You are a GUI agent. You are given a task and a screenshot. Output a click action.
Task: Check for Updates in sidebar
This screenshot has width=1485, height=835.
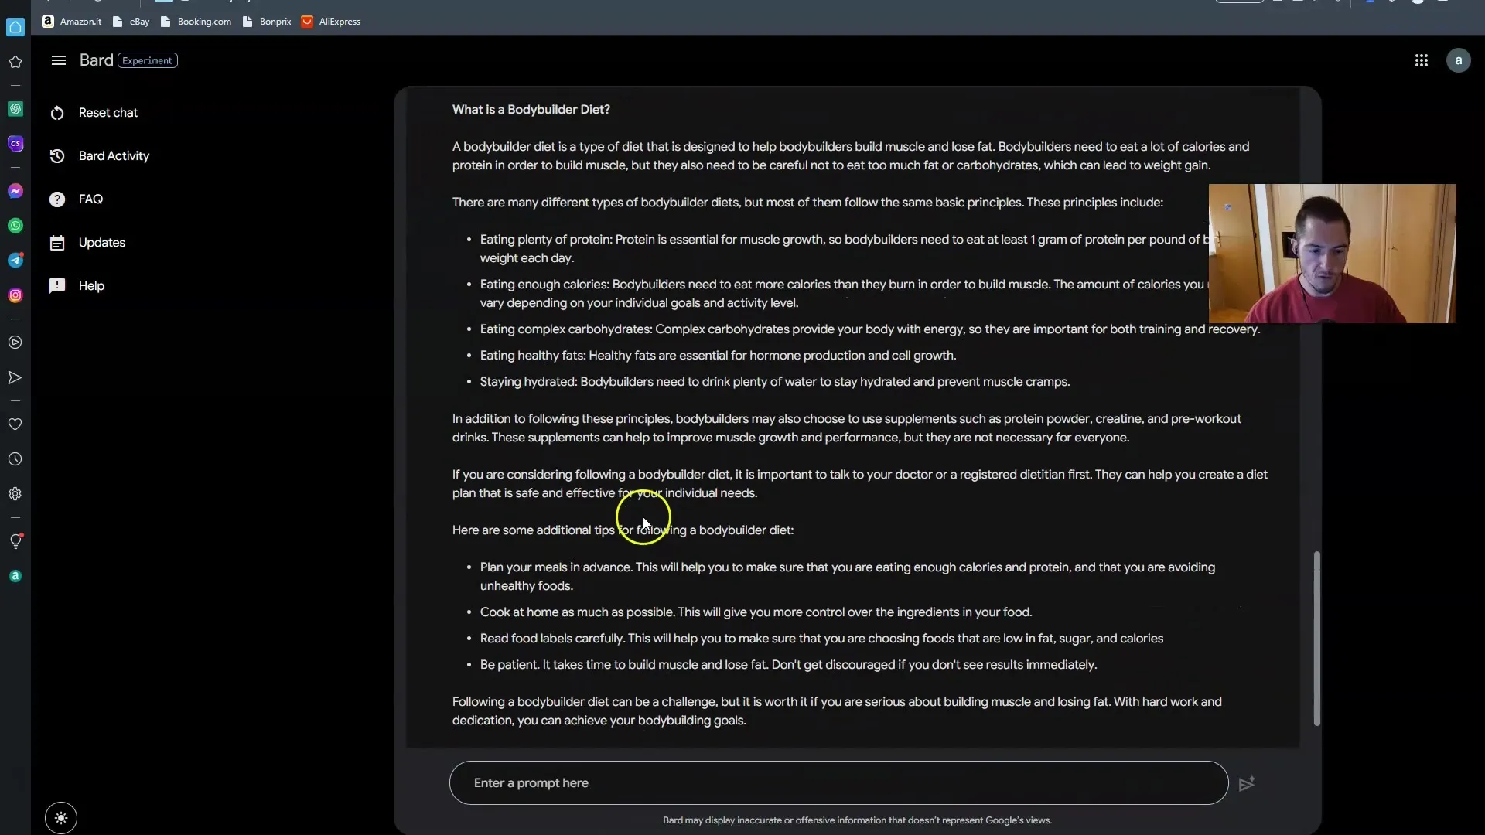click(102, 242)
